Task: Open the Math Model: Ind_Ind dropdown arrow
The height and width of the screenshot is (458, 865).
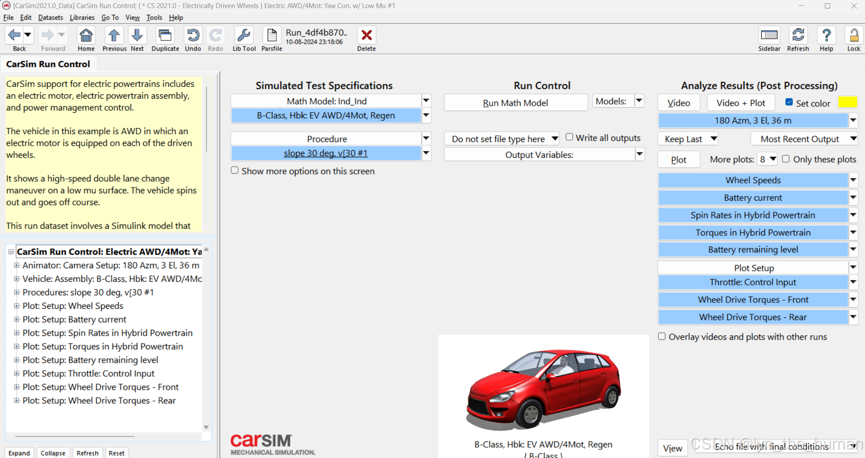Action: click(x=426, y=101)
